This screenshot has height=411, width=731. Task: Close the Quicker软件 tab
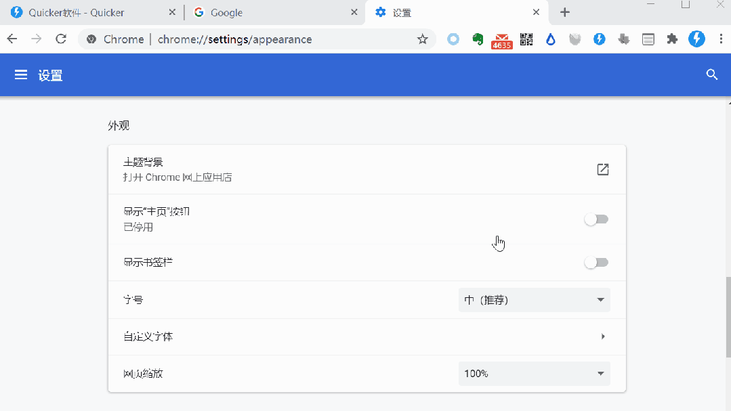(172, 12)
